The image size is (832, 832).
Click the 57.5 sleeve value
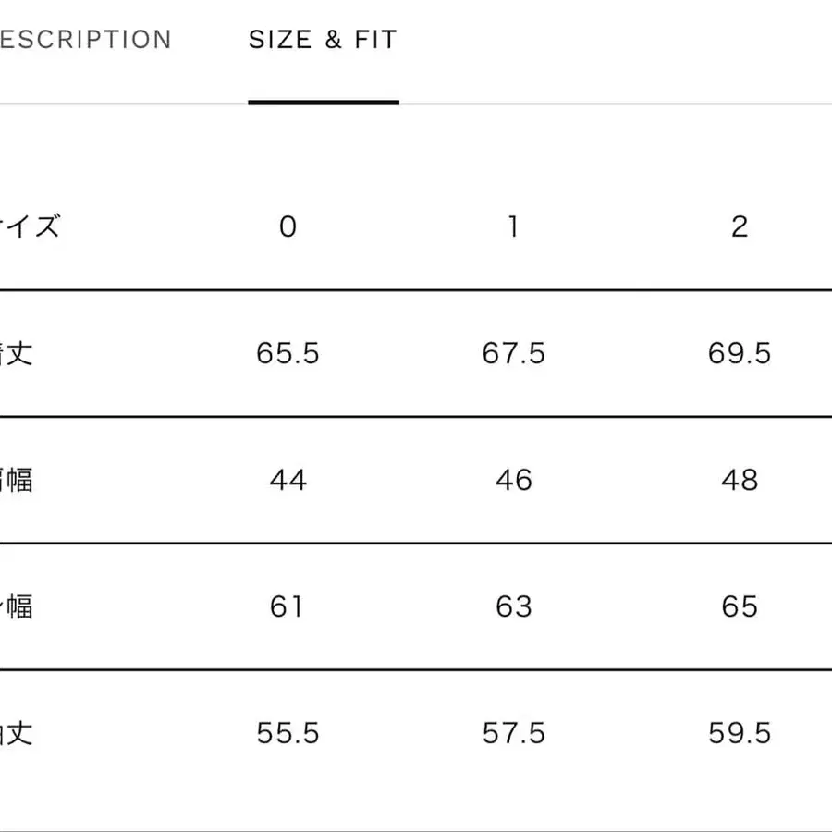(513, 733)
